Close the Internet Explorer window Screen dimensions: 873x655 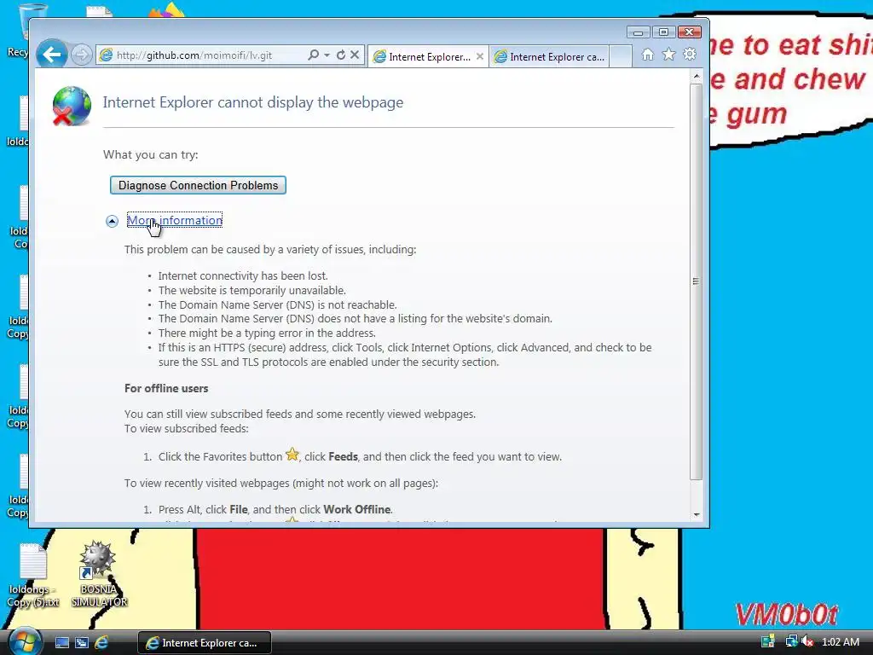click(689, 32)
